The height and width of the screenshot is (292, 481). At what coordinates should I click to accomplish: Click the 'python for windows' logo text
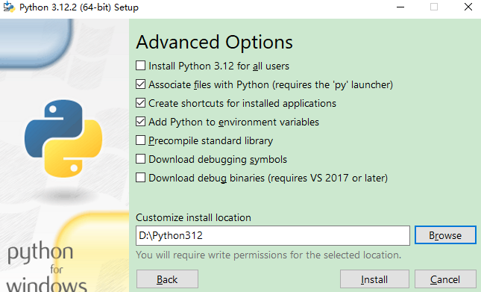click(46, 267)
